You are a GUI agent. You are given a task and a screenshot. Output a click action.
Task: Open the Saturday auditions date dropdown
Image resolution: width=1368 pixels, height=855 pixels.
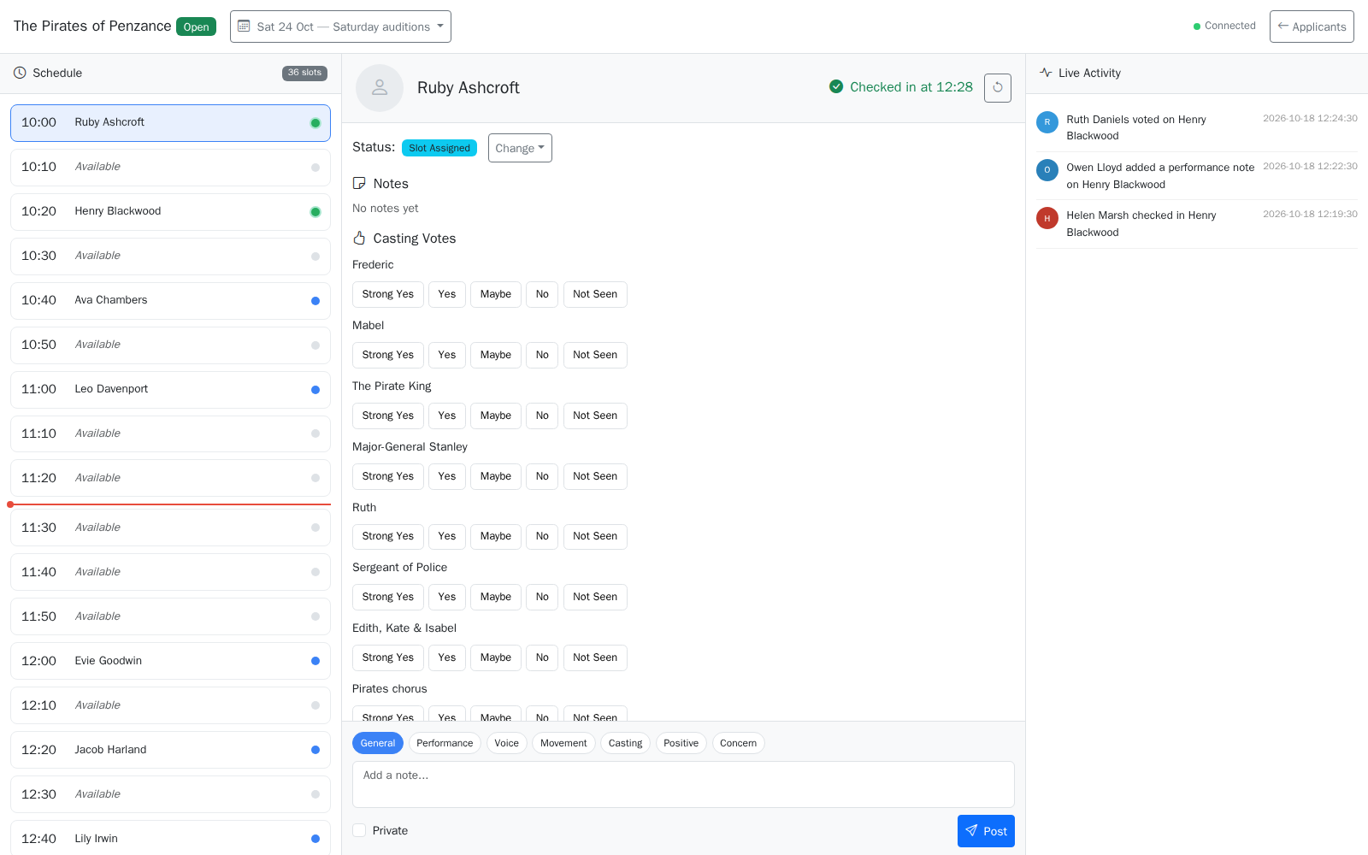[340, 27]
